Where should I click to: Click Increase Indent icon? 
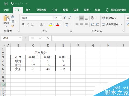click(x=97, y=24)
